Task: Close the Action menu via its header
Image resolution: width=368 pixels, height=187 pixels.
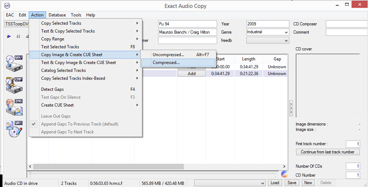Action: 37,15
